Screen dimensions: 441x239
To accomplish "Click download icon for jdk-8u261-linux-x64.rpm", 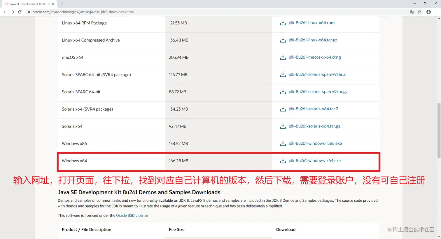I will [283, 23].
